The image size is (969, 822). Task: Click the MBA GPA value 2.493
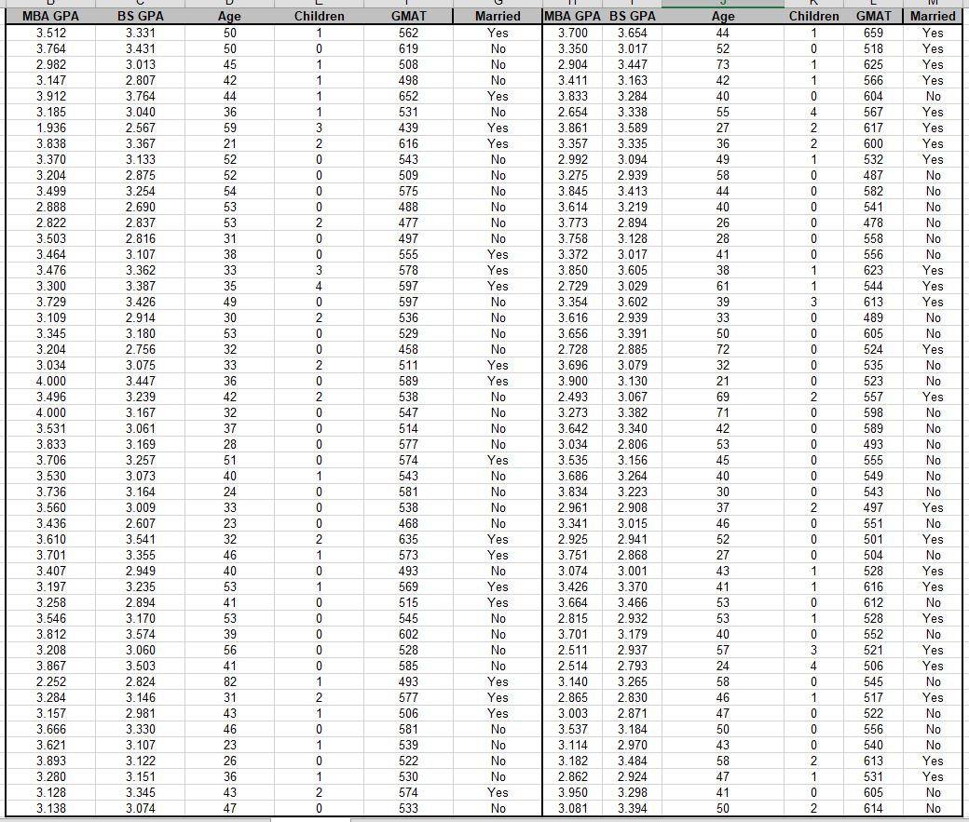click(x=572, y=398)
